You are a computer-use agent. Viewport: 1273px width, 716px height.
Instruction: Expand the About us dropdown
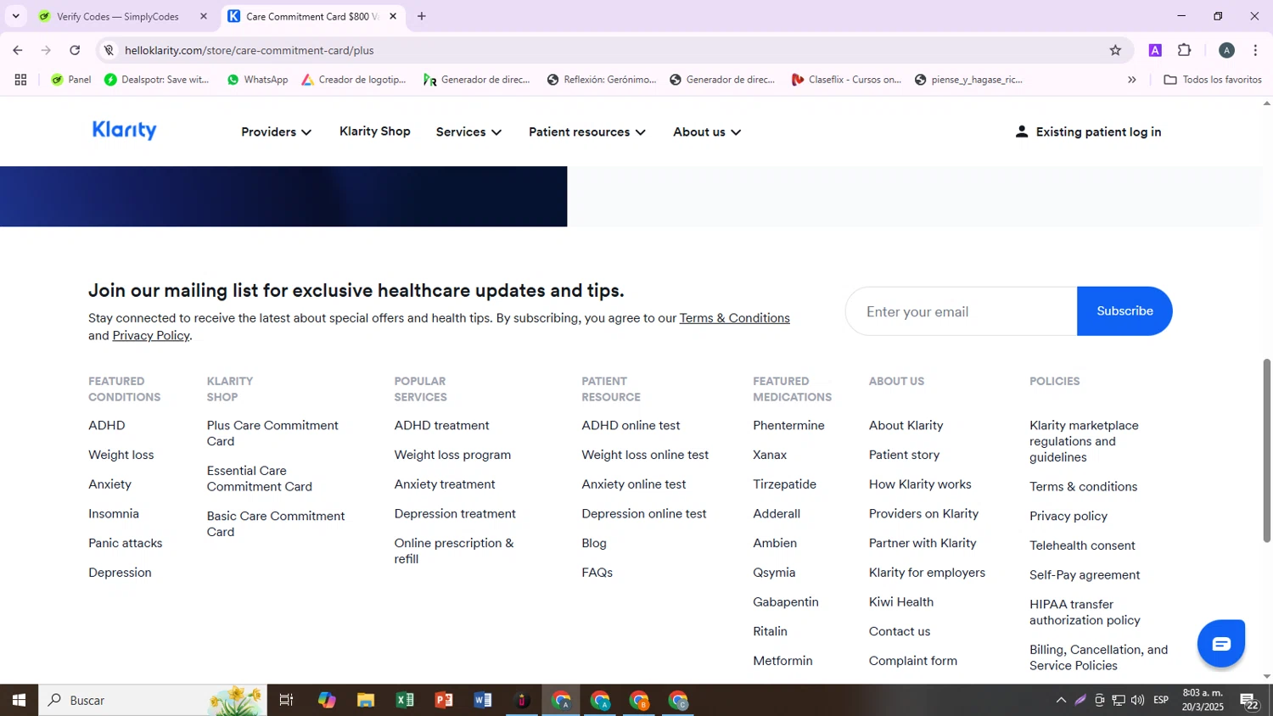(x=707, y=131)
